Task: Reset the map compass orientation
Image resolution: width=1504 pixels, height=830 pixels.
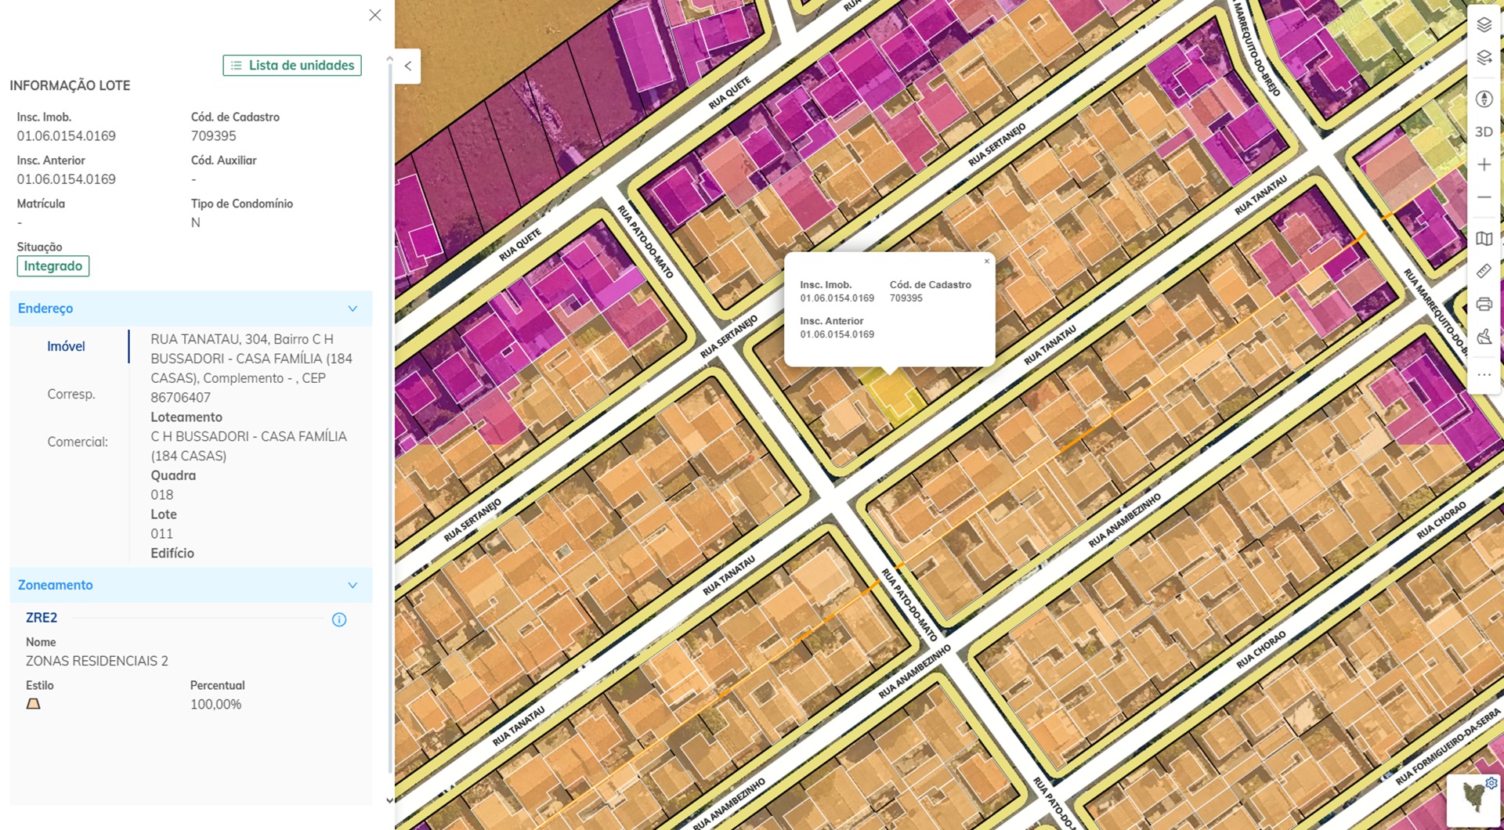Action: pyautogui.click(x=1484, y=99)
